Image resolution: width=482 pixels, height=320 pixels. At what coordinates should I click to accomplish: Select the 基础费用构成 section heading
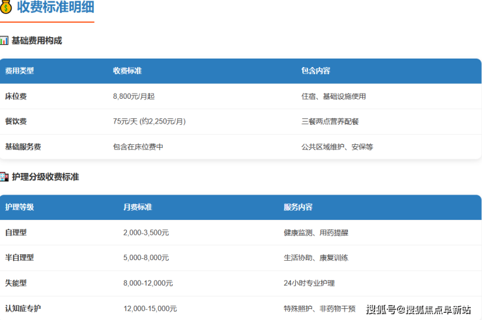36,40
